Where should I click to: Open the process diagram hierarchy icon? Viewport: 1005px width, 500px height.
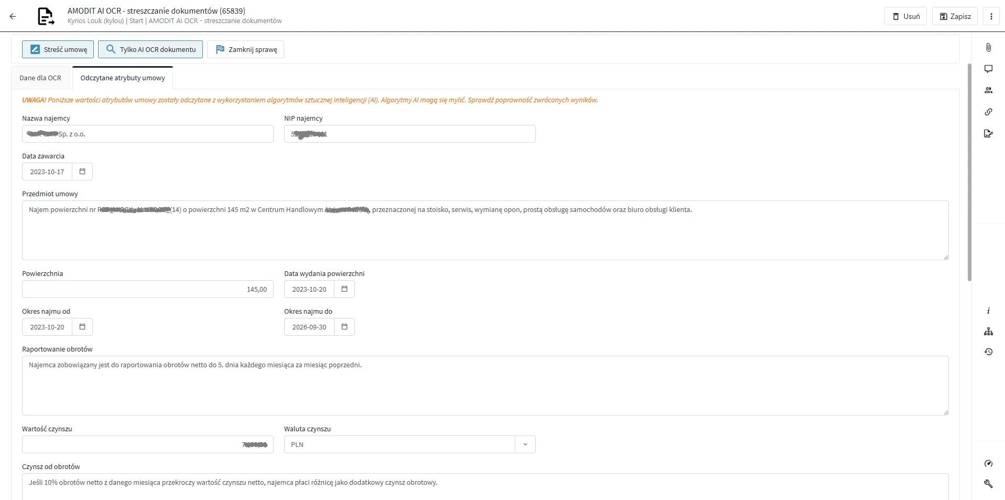tap(988, 331)
